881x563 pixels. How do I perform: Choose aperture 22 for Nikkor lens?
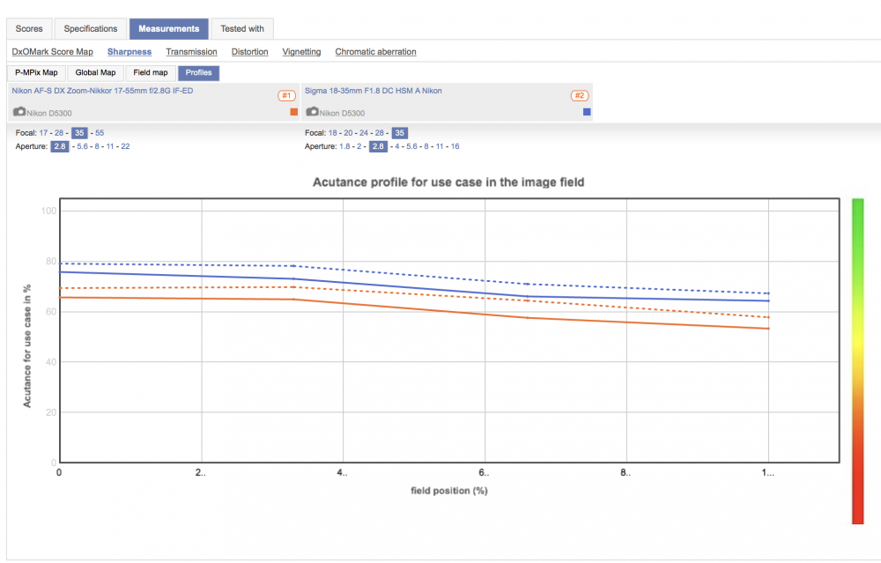coord(125,146)
